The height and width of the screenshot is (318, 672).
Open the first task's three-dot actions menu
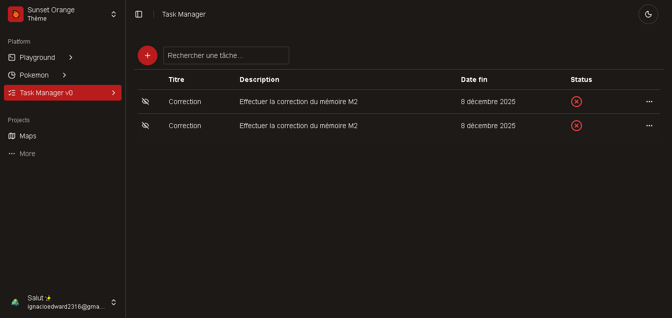click(x=649, y=102)
